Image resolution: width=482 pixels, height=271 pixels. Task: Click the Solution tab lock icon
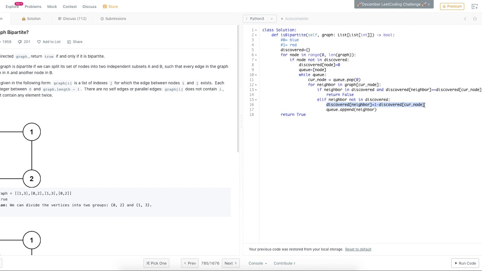pyautogui.click(x=24, y=19)
